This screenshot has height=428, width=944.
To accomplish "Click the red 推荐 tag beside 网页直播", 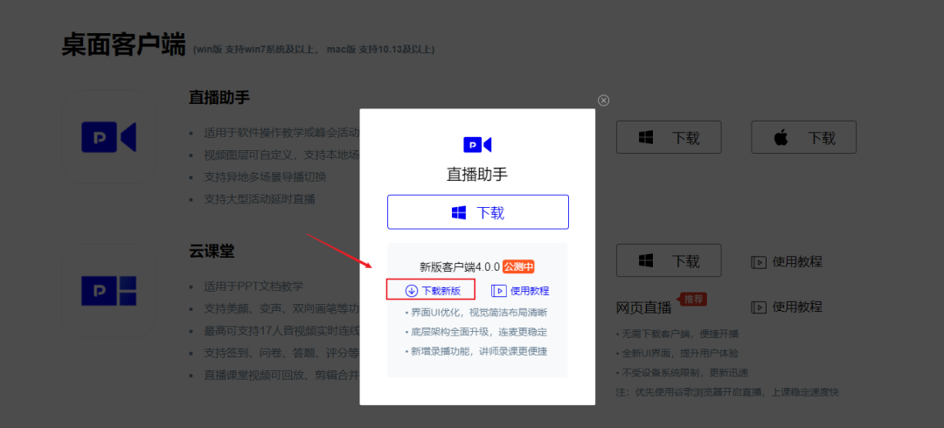I will coord(693,300).
